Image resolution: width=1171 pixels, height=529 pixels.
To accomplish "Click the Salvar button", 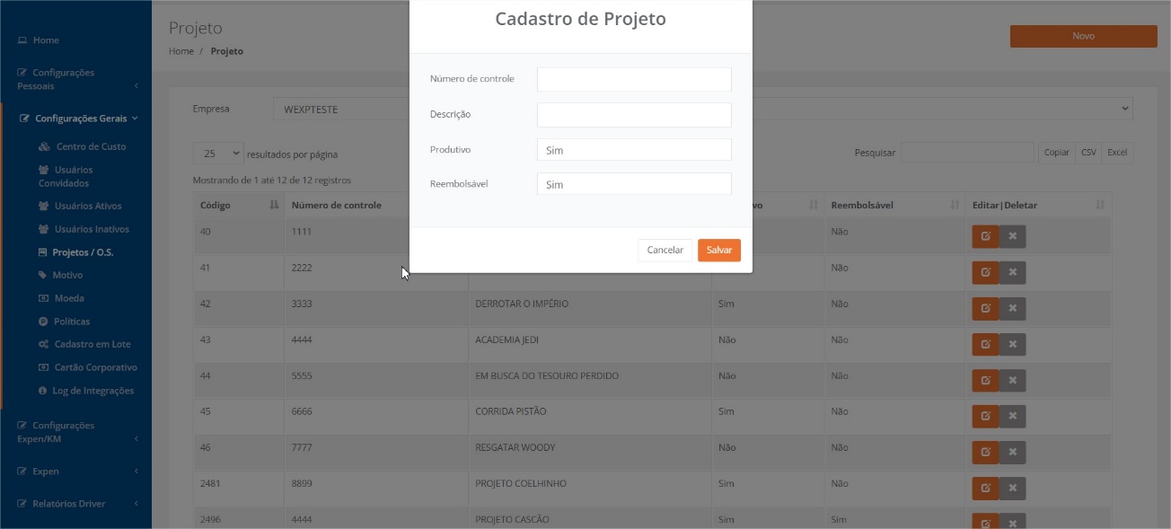I will [x=719, y=250].
